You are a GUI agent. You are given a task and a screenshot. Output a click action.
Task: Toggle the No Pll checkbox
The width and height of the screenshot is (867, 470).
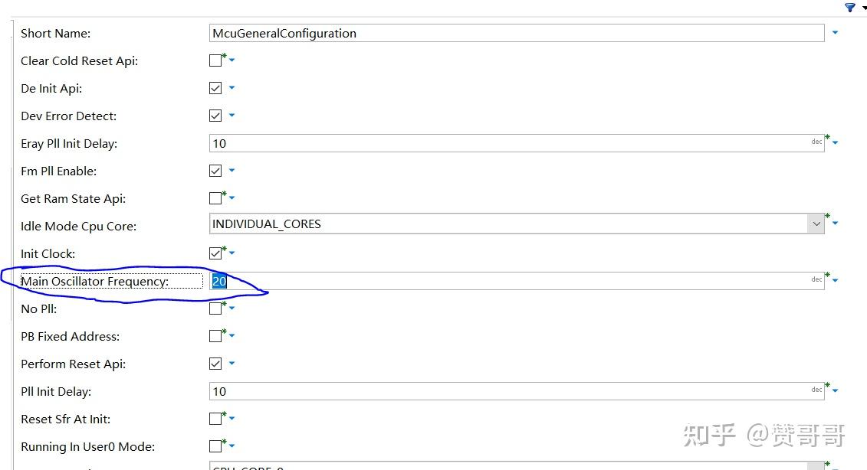click(x=215, y=308)
